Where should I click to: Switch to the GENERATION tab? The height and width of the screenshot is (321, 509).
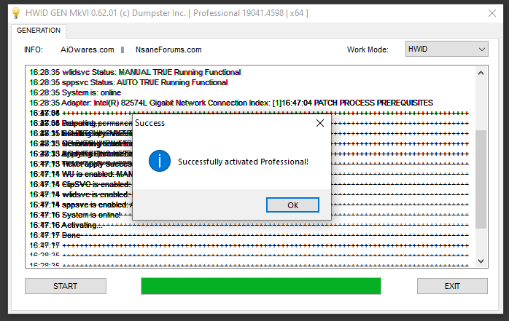(x=39, y=31)
